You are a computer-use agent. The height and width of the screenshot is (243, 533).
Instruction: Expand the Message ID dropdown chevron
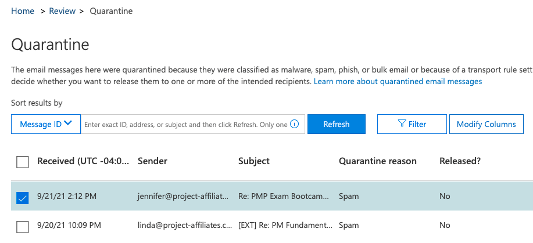pyautogui.click(x=67, y=124)
